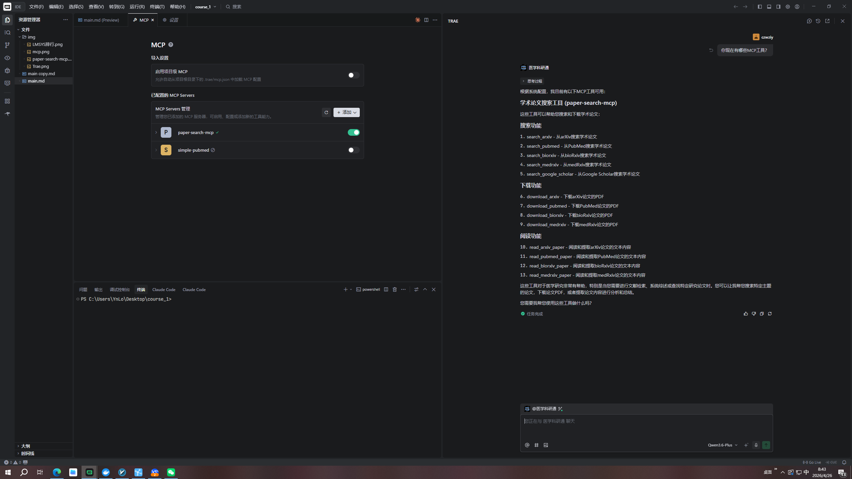Screen dimensions: 852x479
Task: Click the @ mention icon in chat input
Action: pos(527,445)
